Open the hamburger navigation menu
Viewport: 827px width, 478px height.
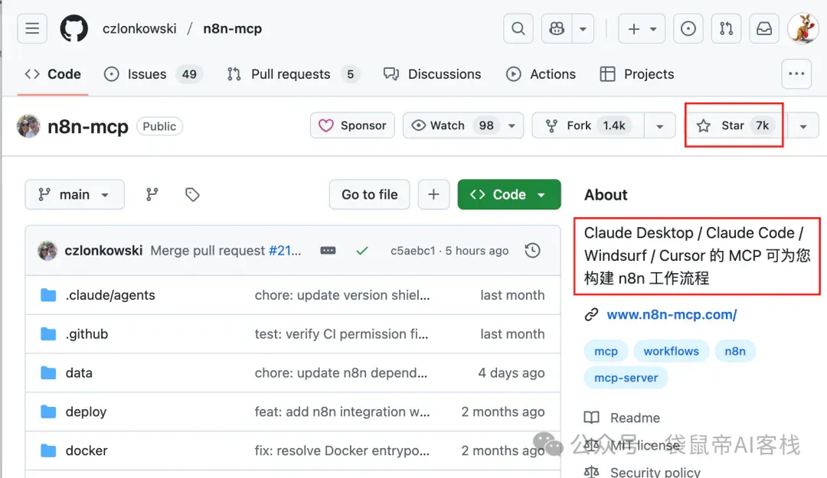32,28
